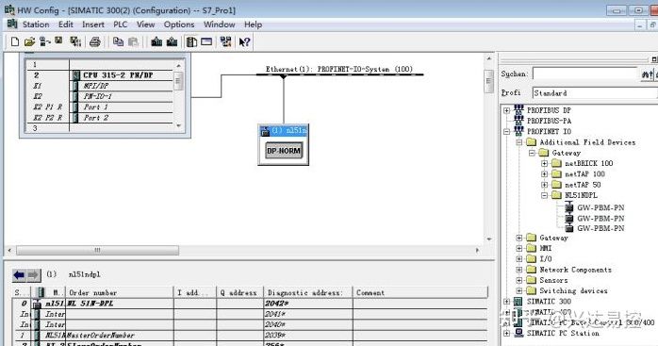Toggle the hardware Catalog view icon

point(191,41)
